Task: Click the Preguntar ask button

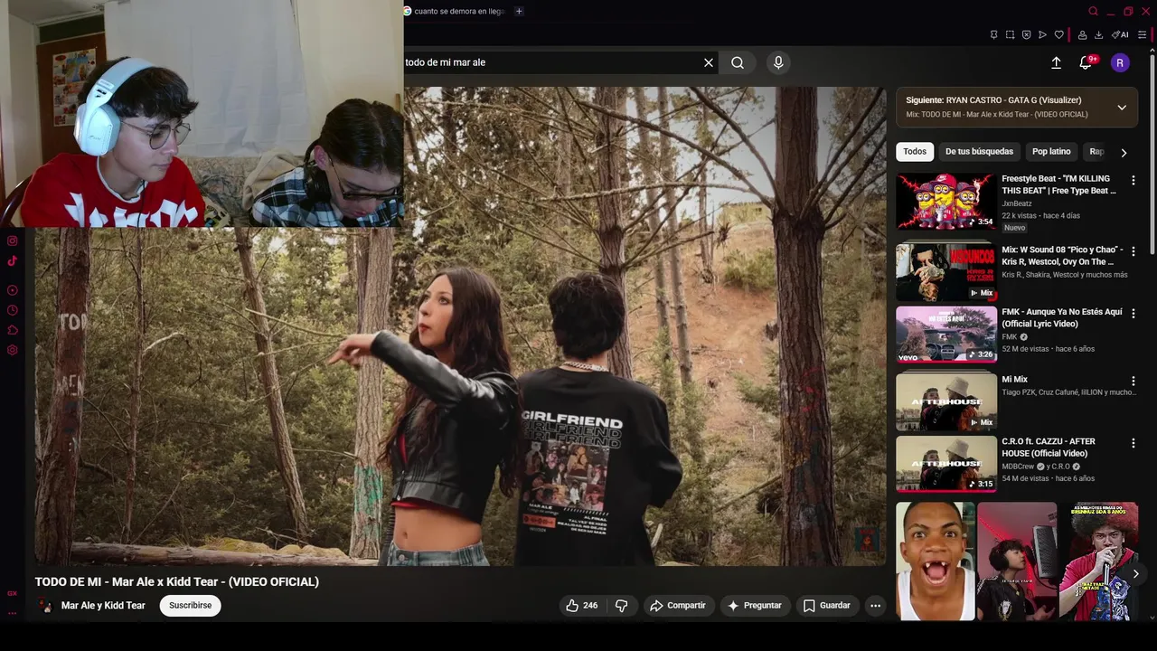Action: pos(754,606)
